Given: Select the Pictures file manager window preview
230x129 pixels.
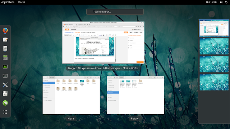Looking at the screenshot, I should (135, 95).
